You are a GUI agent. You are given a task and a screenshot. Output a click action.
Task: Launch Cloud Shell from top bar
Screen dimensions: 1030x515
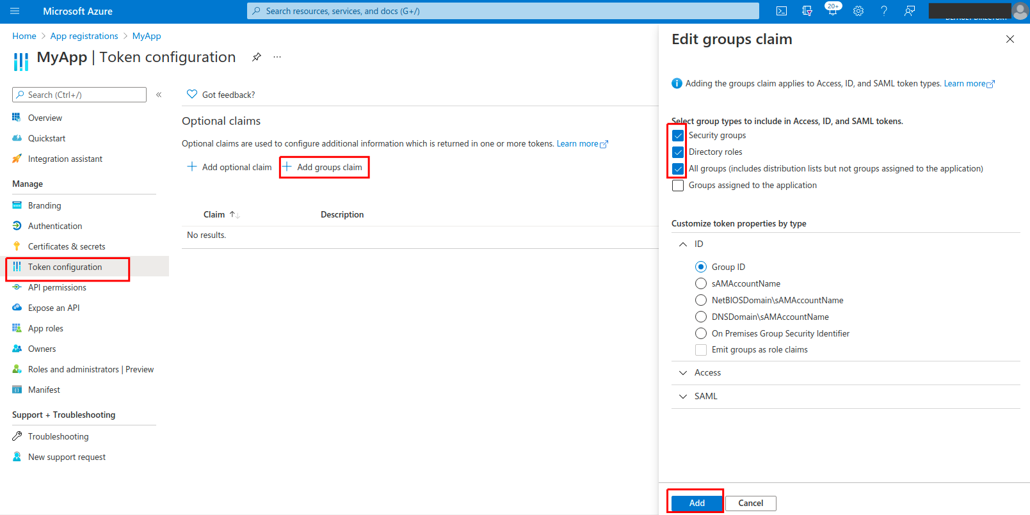click(782, 11)
